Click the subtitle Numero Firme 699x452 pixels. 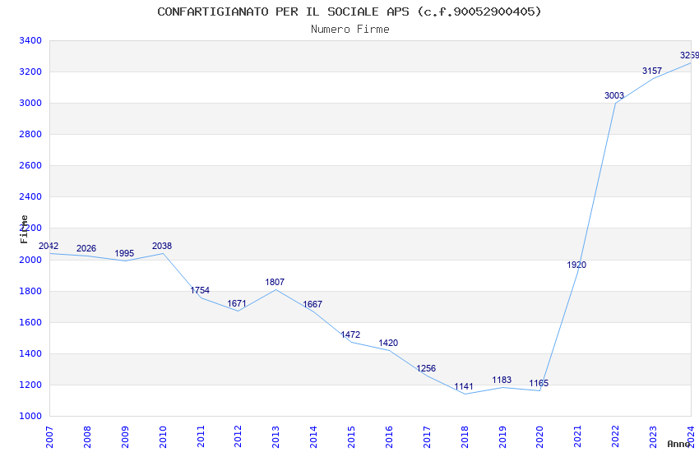click(x=350, y=30)
